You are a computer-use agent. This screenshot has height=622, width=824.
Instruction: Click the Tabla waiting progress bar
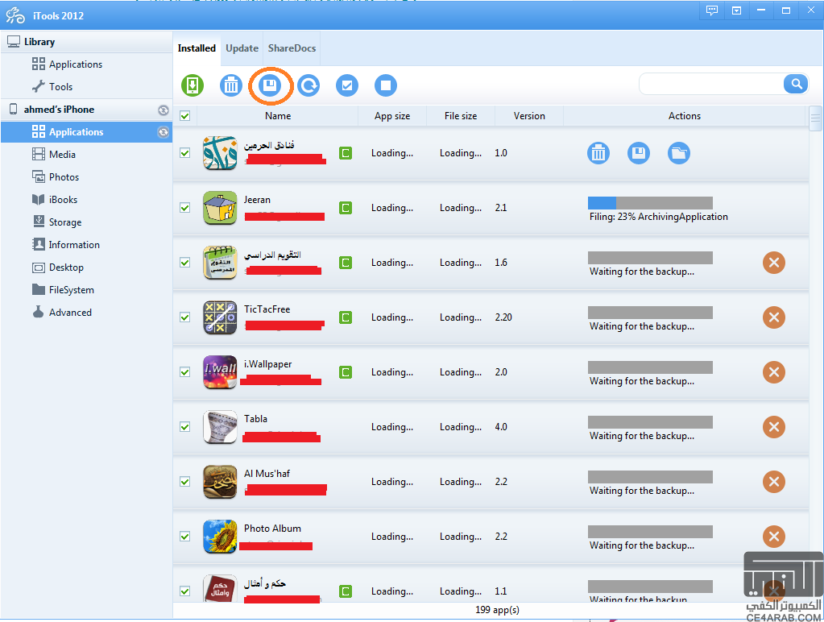(x=650, y=421)
